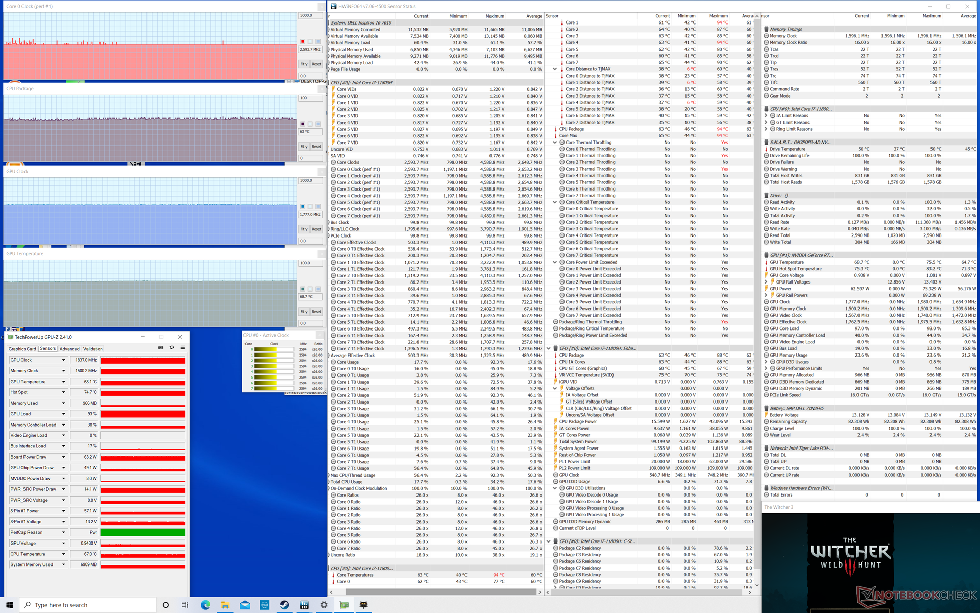This screenshot has width=980, height=613.
Task: Open Steam from the taskbar
Action: pos(284,605)
